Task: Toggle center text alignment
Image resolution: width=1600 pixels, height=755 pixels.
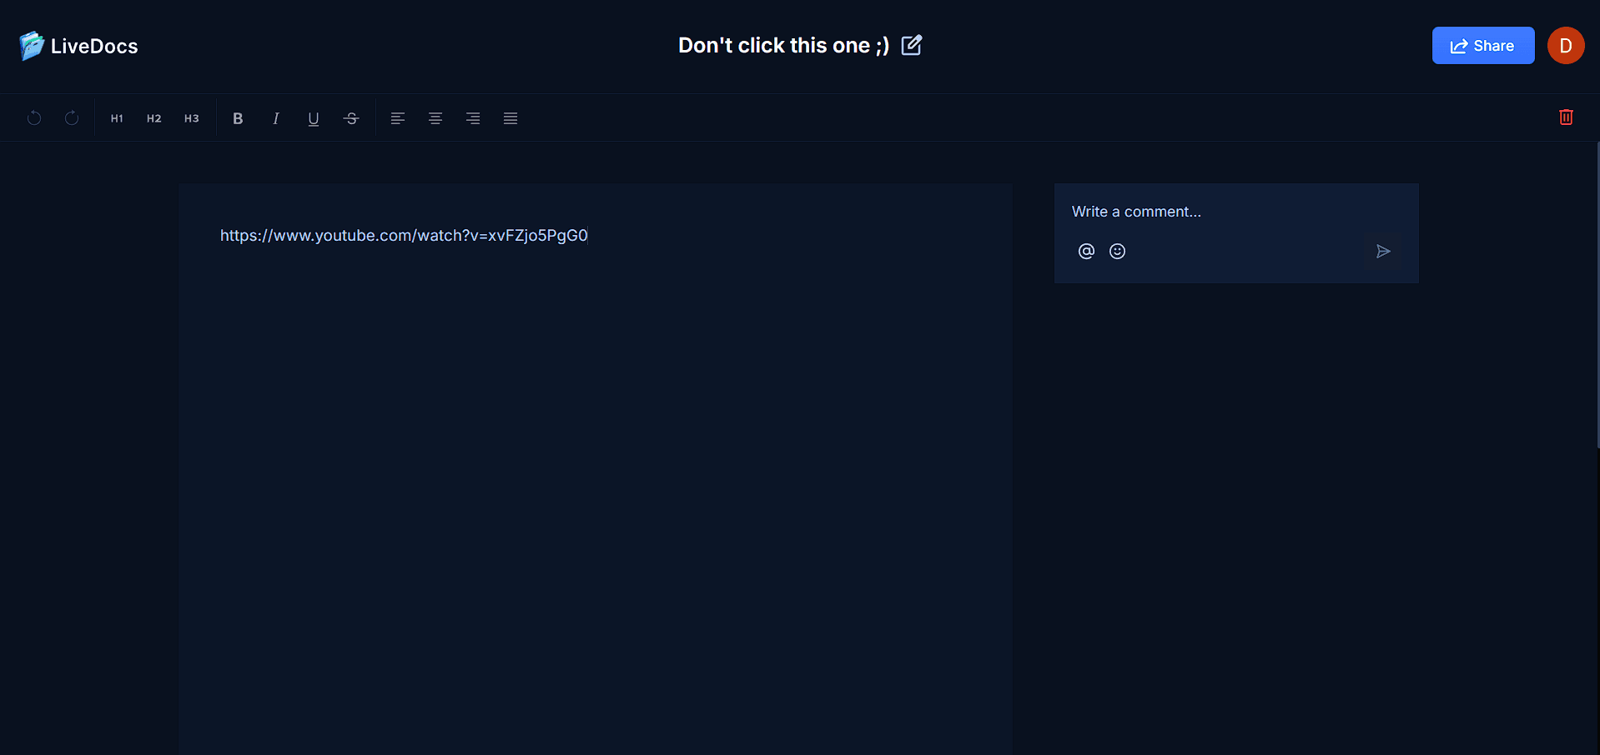Action: click(x=435, y=117)
